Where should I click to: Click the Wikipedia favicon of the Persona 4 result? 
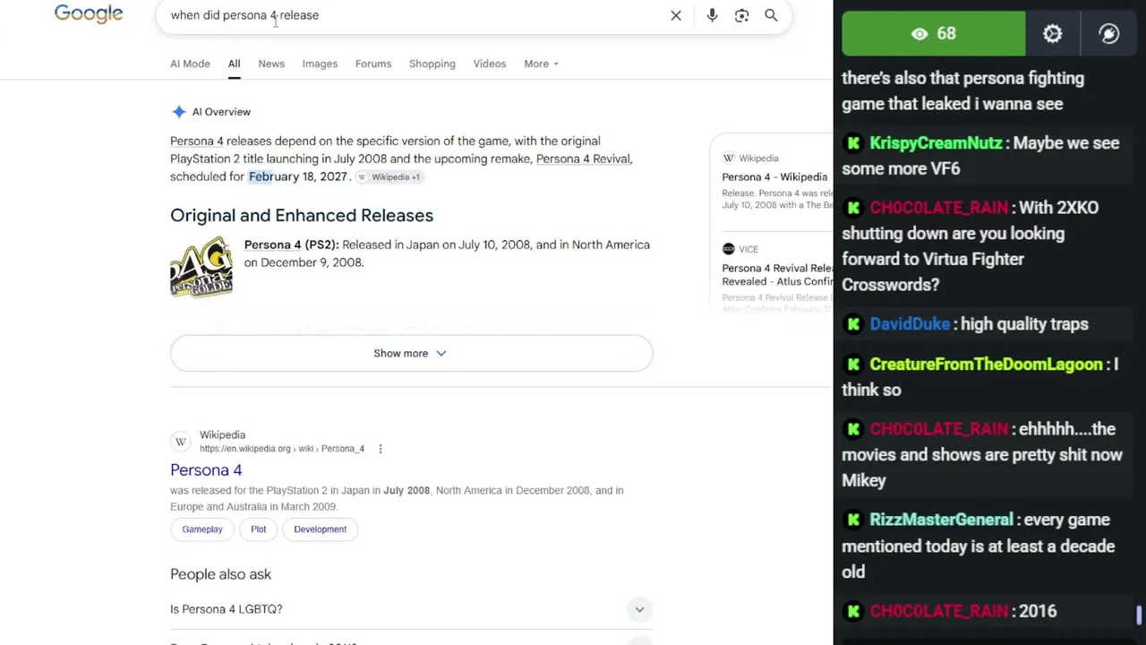(x=181, y=442)
